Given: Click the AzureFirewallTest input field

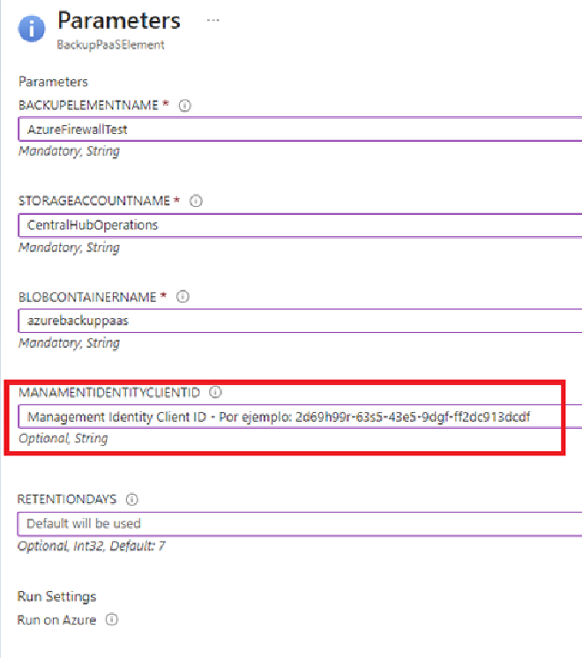Looking at the screenshot, I should (300, 129).
